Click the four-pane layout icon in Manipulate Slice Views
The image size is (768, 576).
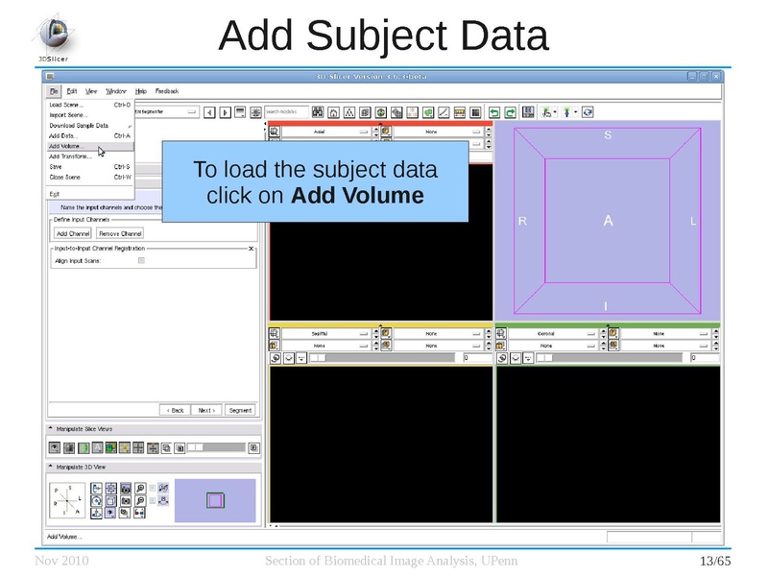tap(137, 449)
